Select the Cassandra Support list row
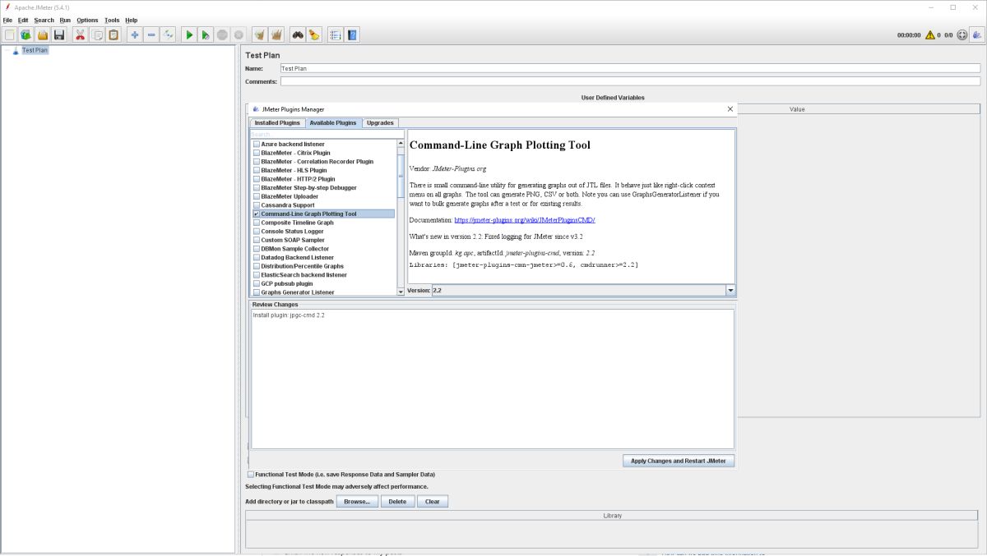Image resolution: width=987 pixels, height=556 pixels. tap(323, 205)
